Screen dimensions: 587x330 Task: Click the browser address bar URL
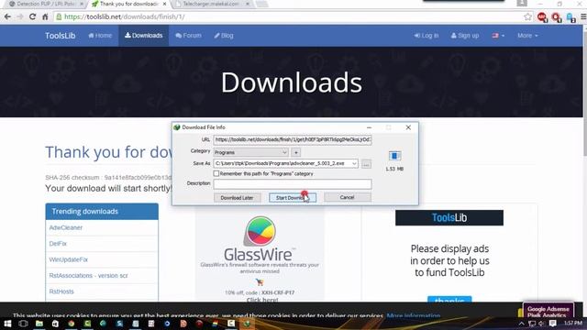[125, 16]
